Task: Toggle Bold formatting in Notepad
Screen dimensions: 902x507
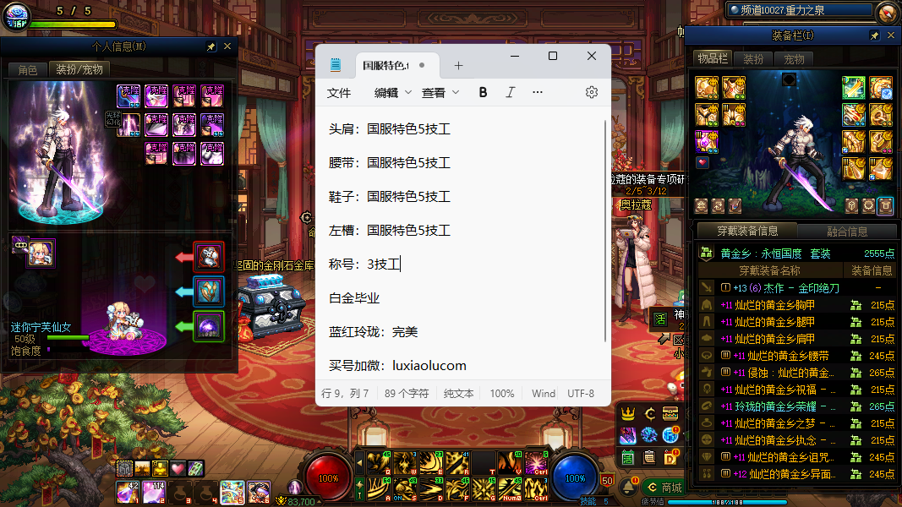Action: pos(483,93)
